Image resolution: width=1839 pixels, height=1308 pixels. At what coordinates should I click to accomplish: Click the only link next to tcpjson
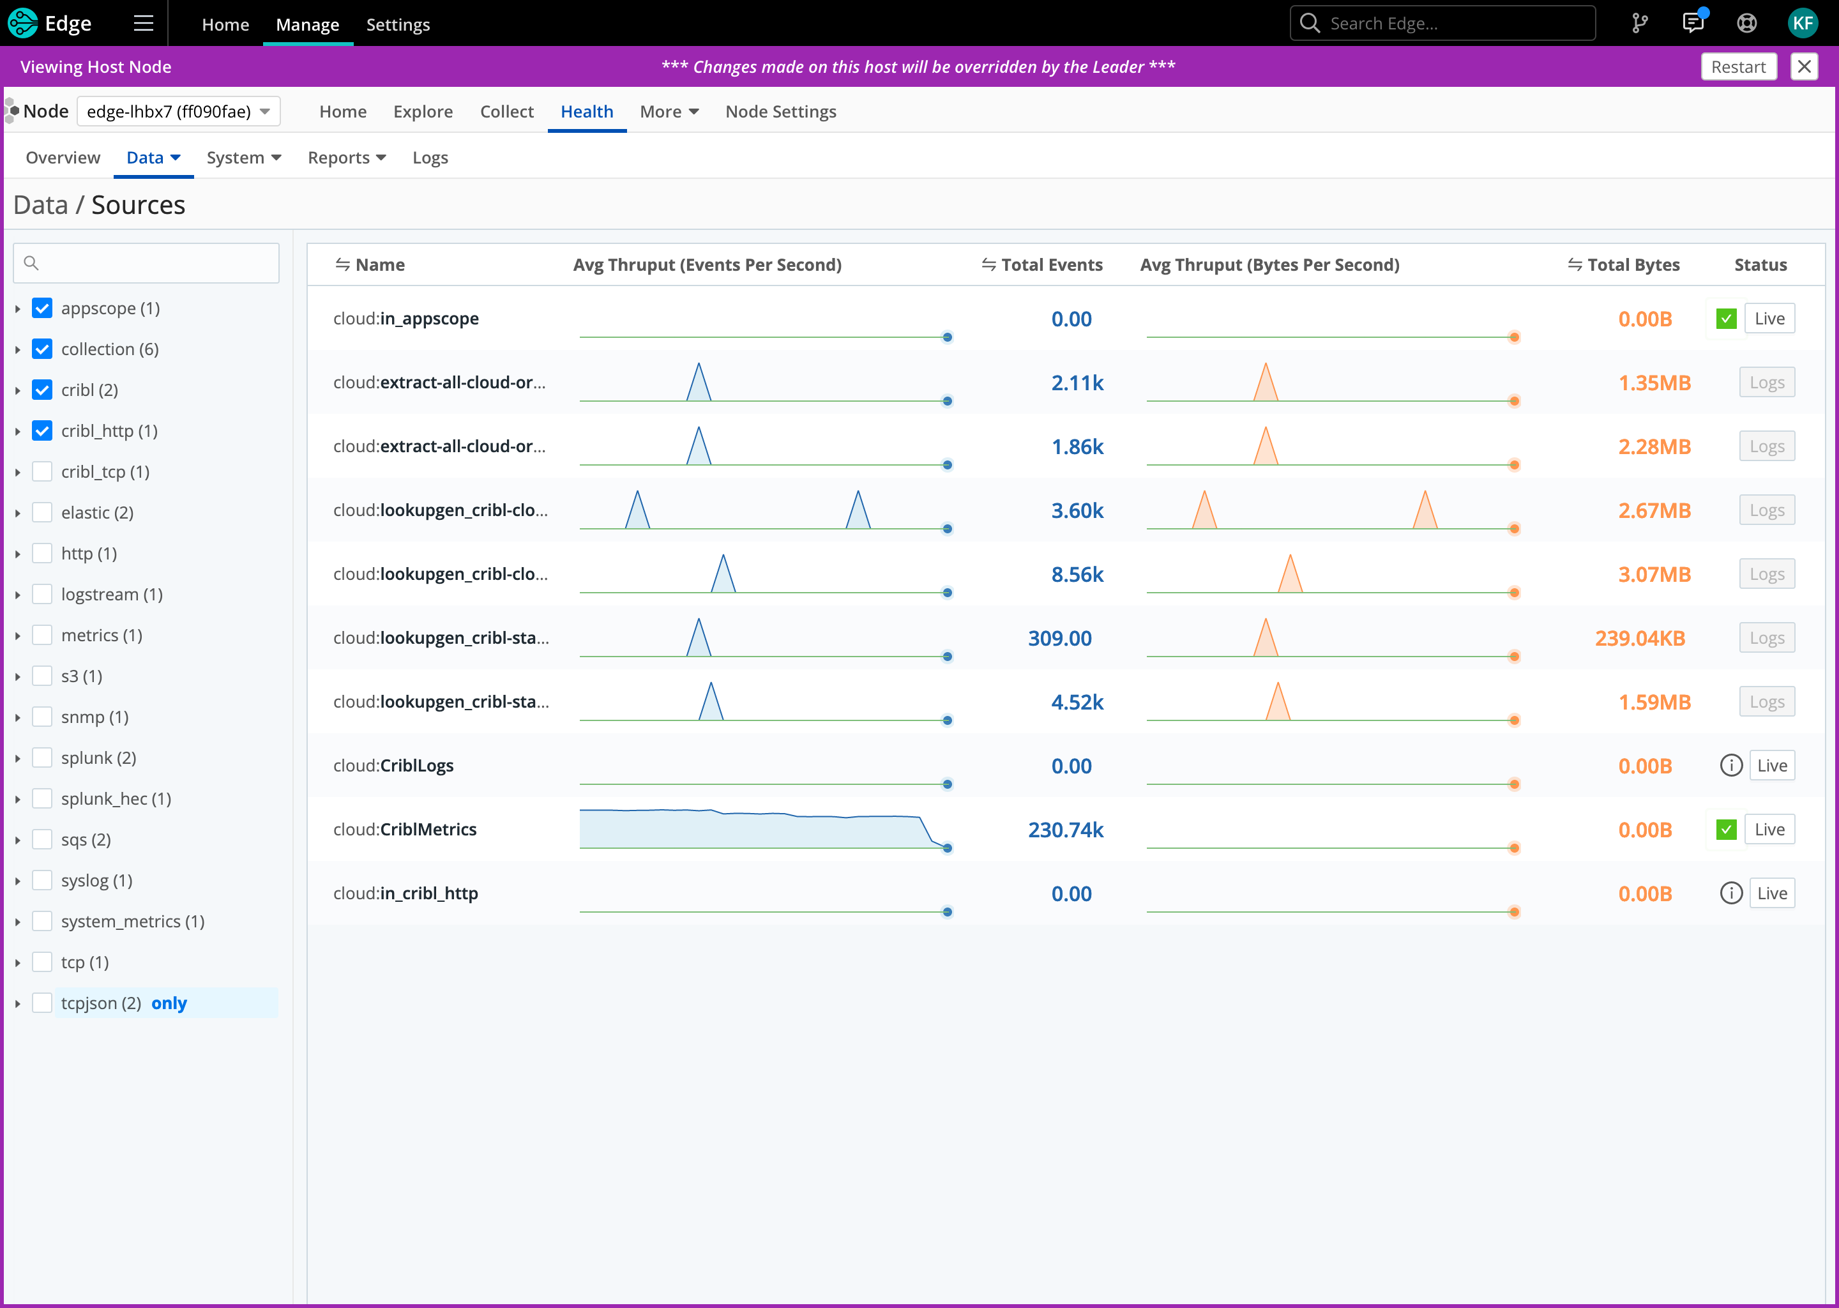pos(170,1003)
